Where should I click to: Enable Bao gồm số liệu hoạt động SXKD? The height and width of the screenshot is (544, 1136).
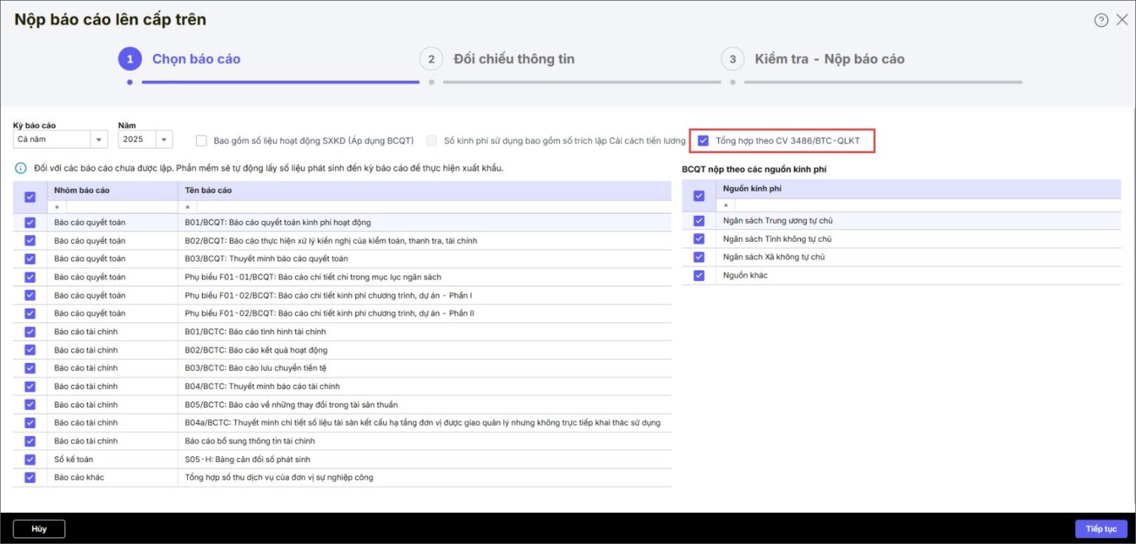[201, 140]
